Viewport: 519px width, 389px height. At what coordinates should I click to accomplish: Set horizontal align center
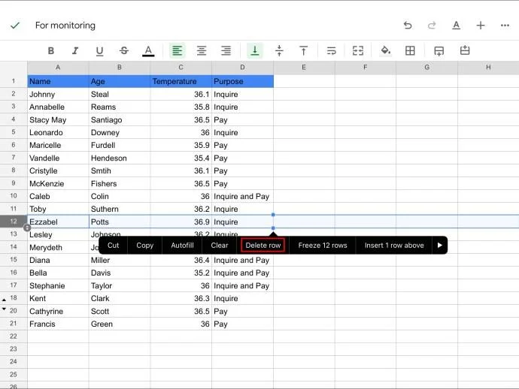(x=202, y=50)
